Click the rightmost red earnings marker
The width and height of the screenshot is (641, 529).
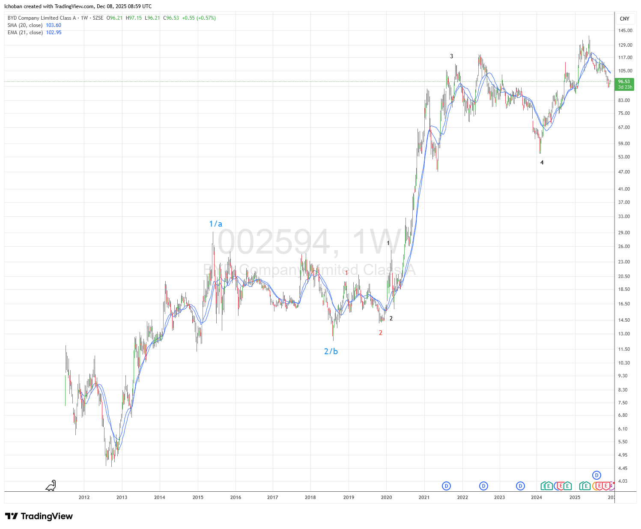point(606,486)
